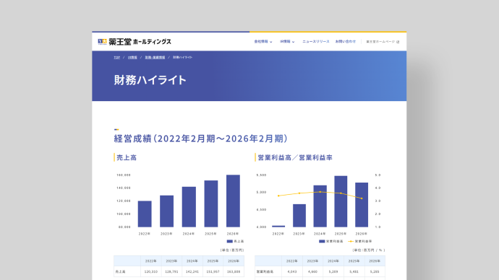Click the 売上高 chart heading

click(x=127, y=157)
